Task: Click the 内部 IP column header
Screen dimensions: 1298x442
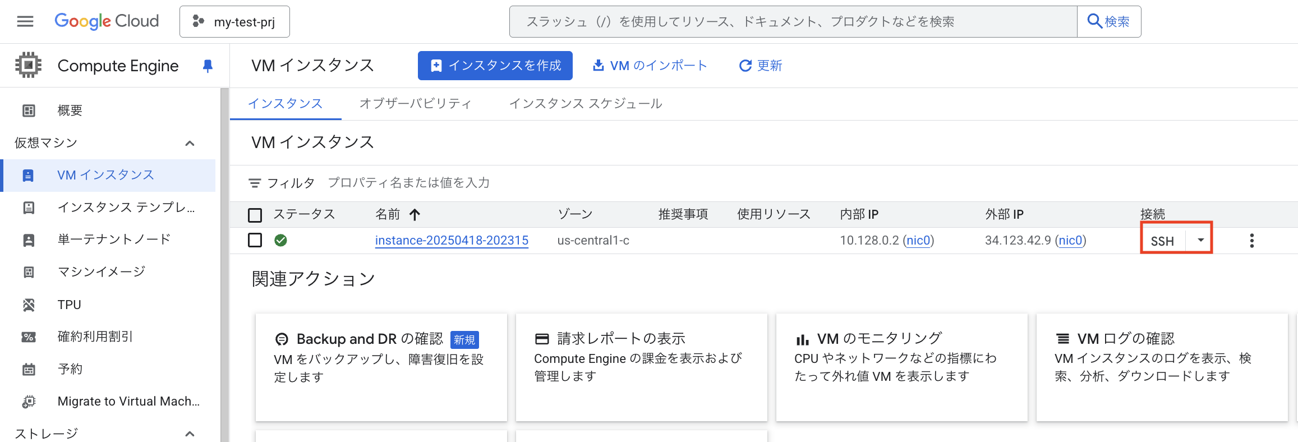Action: point(859,214)
